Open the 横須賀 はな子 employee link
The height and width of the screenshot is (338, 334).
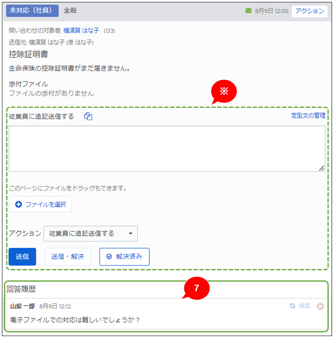81,31
